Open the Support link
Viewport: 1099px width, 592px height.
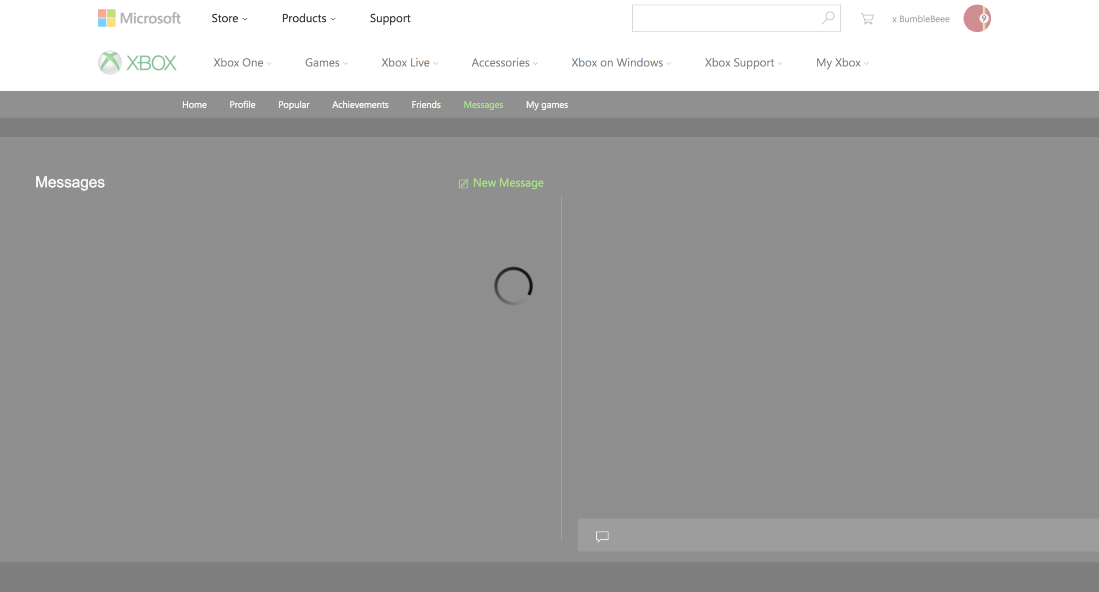click(x=390, y=18)
